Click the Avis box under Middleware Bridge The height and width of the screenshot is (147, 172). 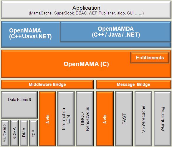click(47, 119)
